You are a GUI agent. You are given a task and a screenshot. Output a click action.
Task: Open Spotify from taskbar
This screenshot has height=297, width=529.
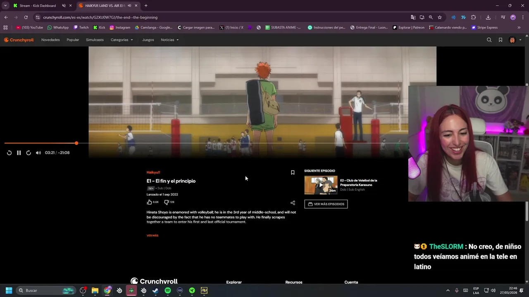168,290
